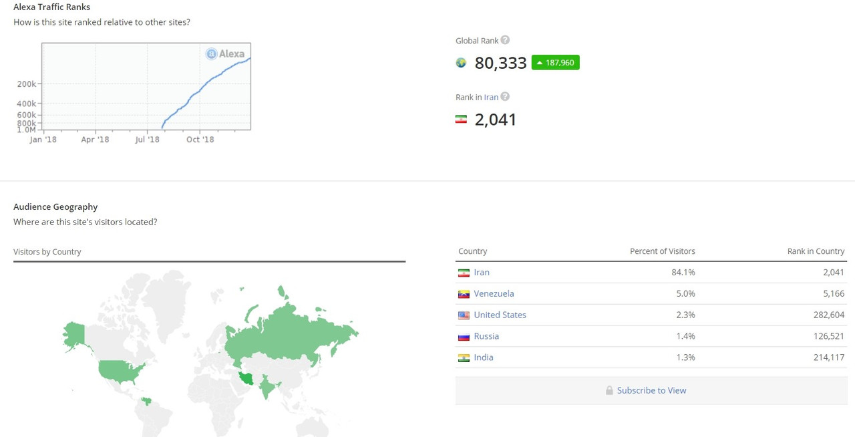The image size is (855, 437).
Task: Click the 200k chart axis label
Action: 27,84
